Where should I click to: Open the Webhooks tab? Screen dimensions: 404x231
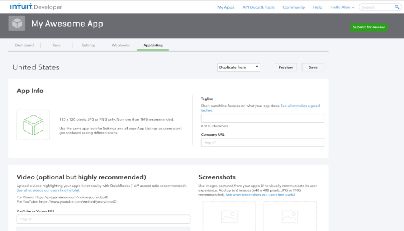(121, 45)
